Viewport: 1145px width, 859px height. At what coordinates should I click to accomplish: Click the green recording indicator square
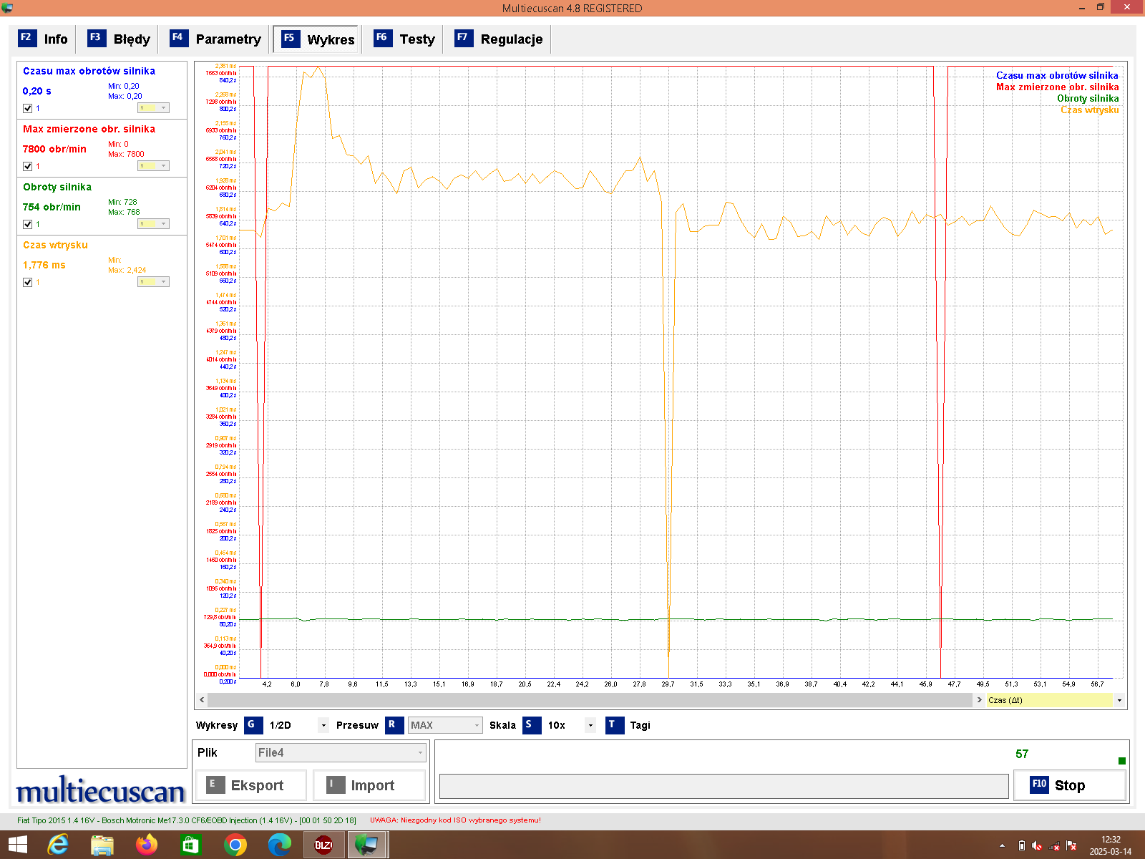click(x=1121, y=761)
